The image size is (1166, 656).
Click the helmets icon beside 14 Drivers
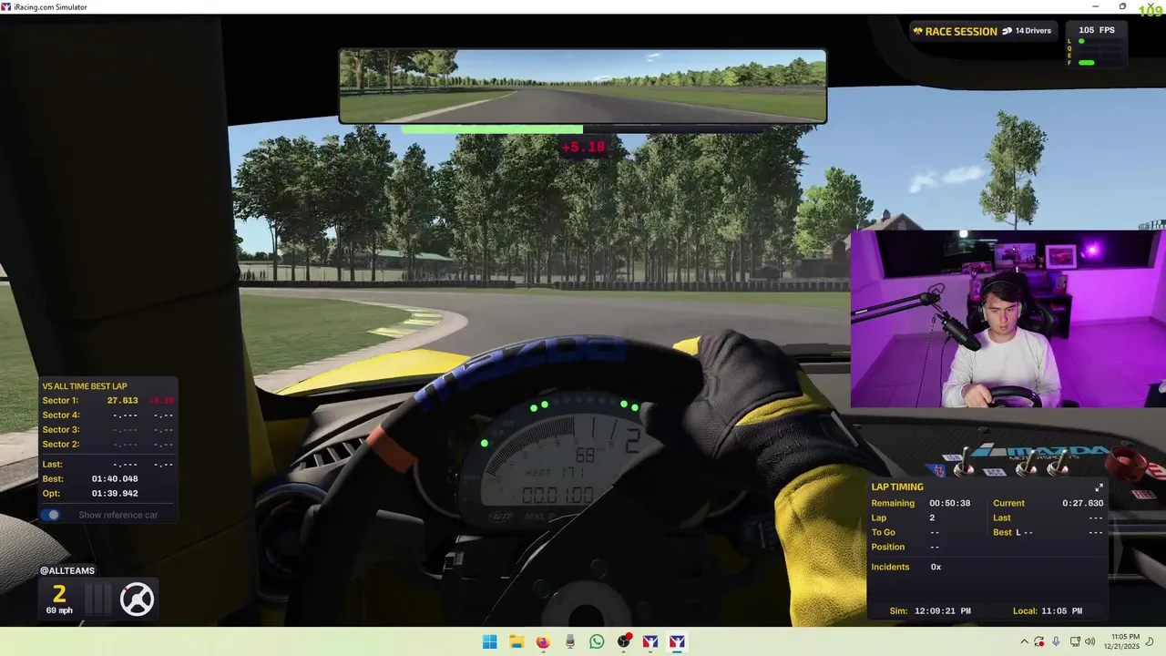tap(1007, 31)
